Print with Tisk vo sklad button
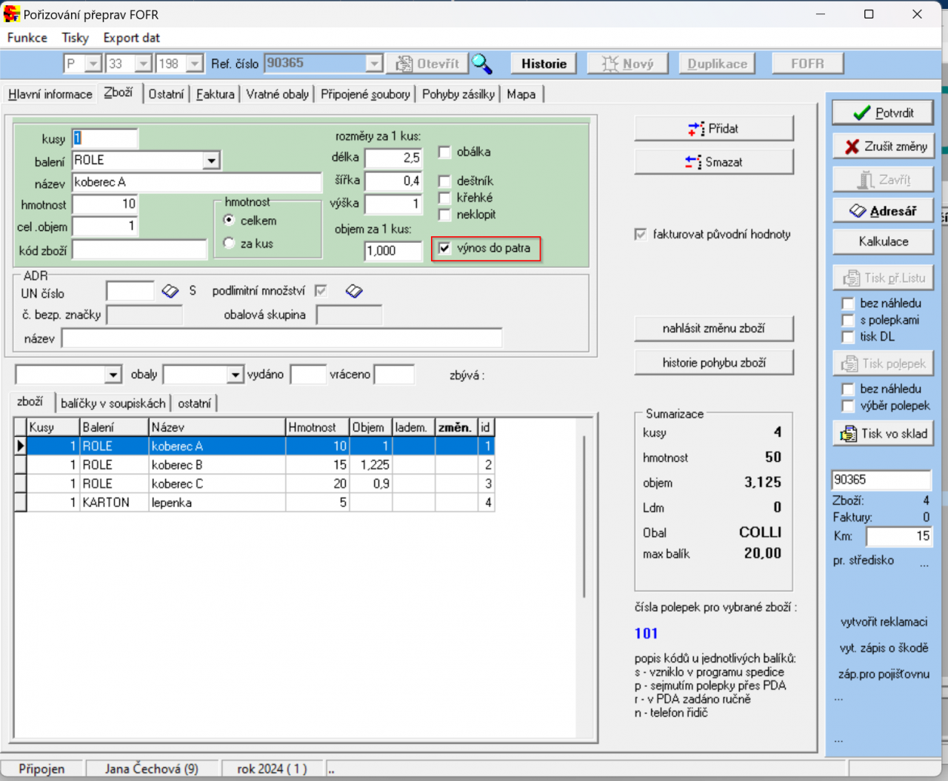Image resolution: width=948 pixels, height=781 pixels. point(883,434)
